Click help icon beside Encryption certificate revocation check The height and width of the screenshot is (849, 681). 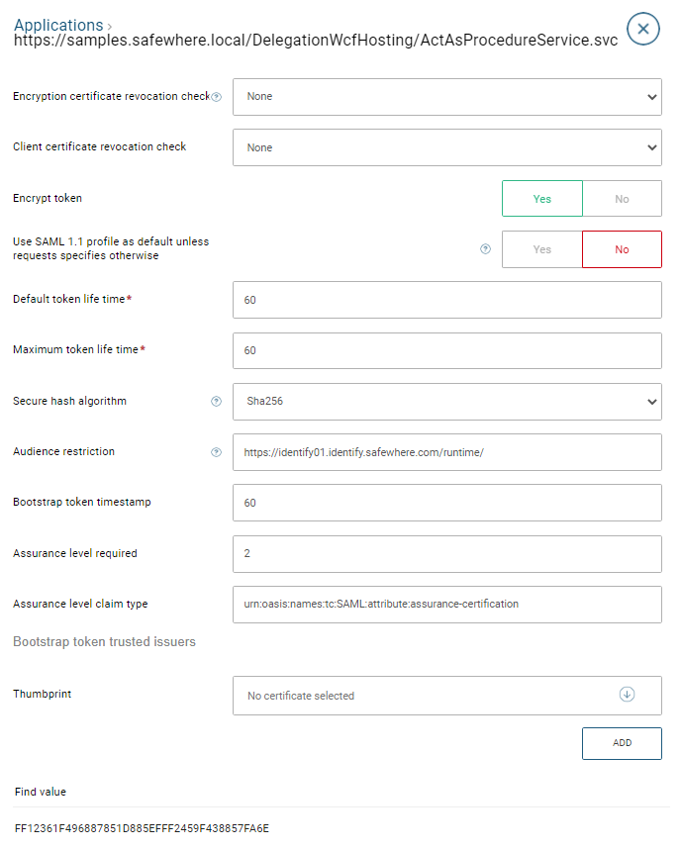215,96
